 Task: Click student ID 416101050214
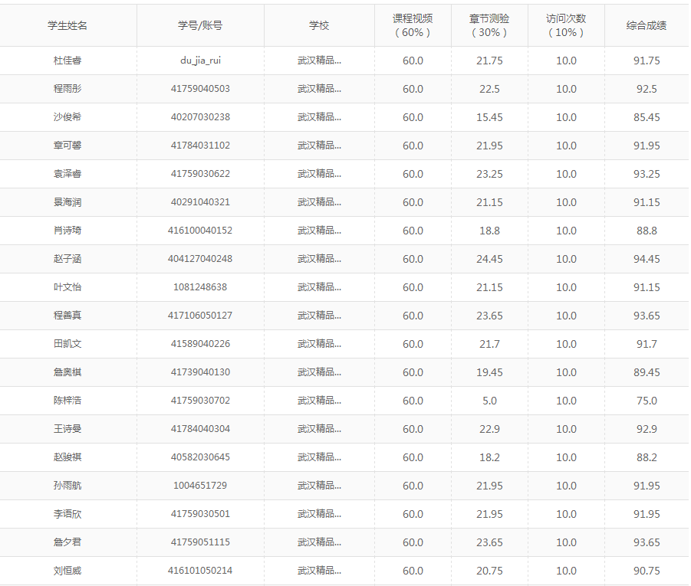point(200,571)
